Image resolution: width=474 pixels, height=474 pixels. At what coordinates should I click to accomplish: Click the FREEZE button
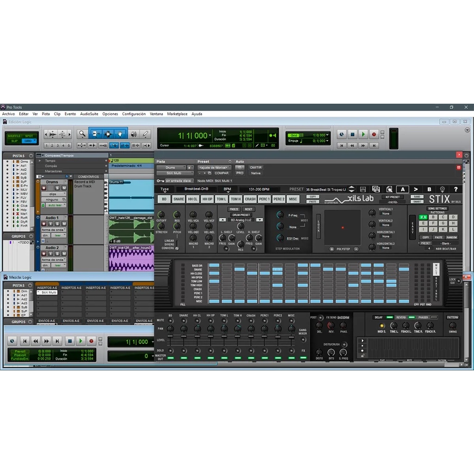pyautogui.click(x=234, y=209)
